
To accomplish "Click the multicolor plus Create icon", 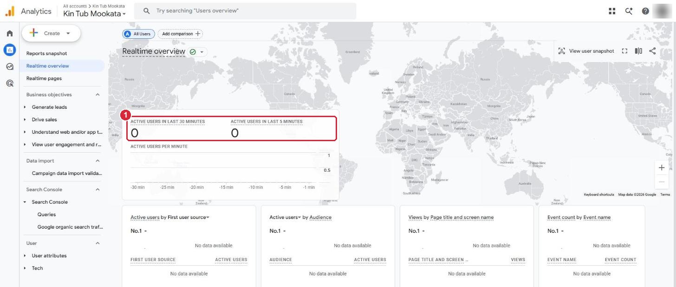I will pyautogui.click(x=33, y=33).
